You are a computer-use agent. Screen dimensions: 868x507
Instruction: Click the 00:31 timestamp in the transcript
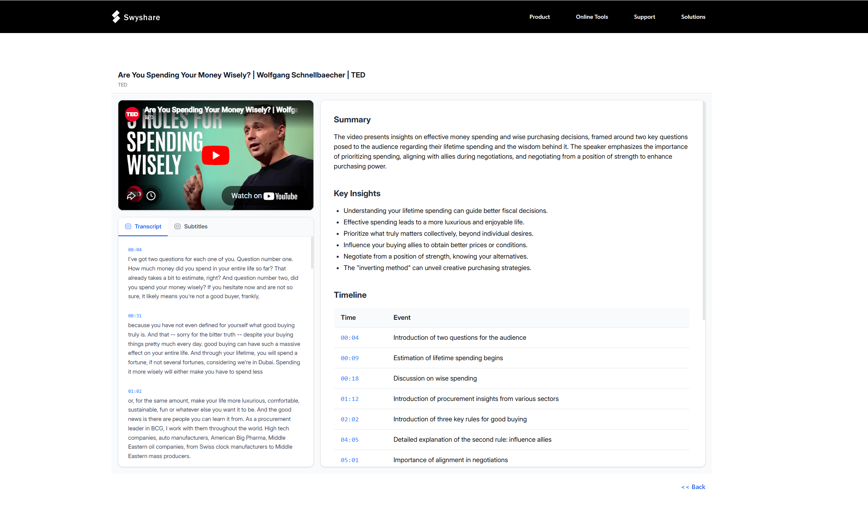point(135,315)
